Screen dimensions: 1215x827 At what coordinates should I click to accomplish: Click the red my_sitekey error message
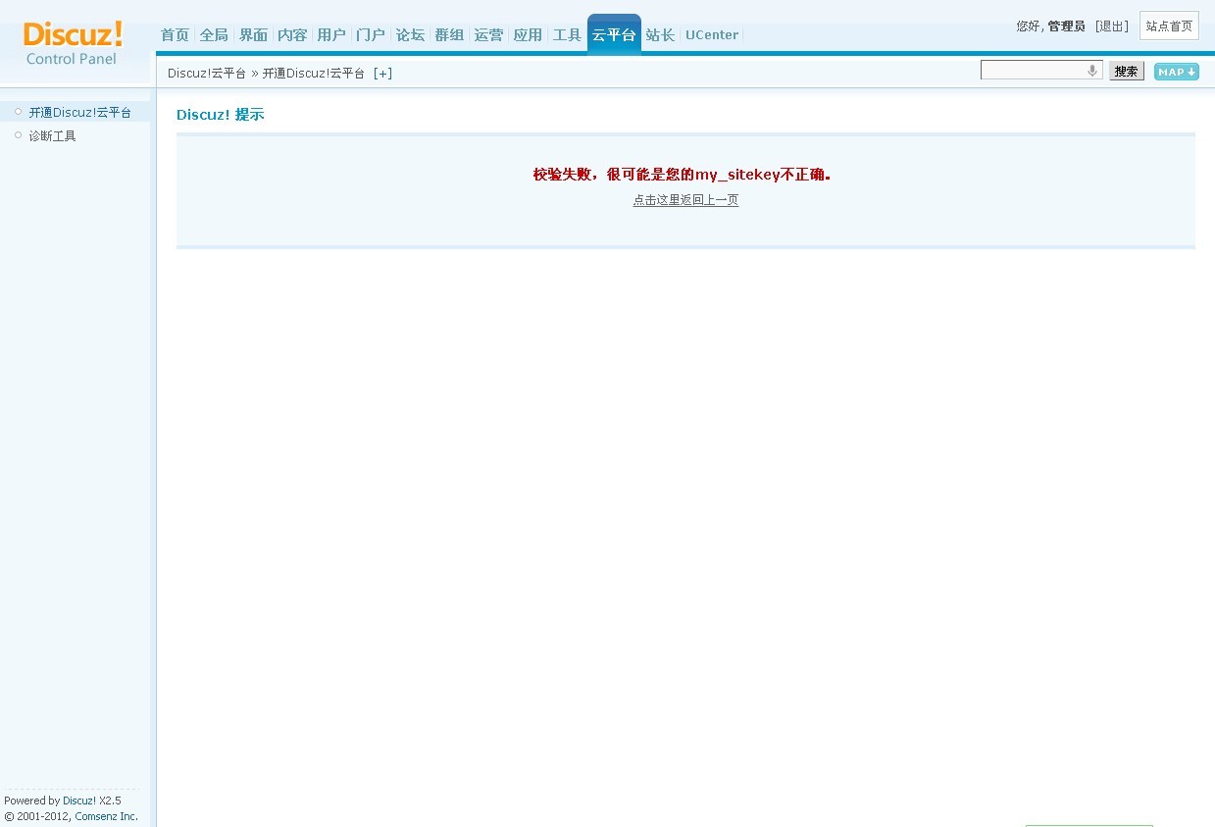pyautogui.click(x=683, y=175)
